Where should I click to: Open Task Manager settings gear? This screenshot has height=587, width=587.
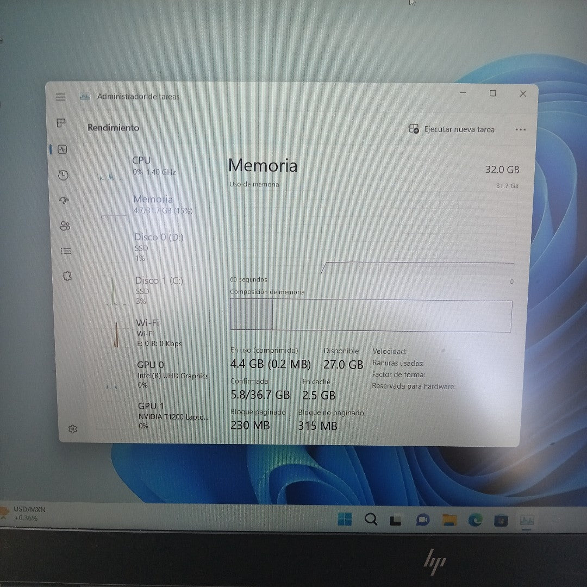coord(73,429)
